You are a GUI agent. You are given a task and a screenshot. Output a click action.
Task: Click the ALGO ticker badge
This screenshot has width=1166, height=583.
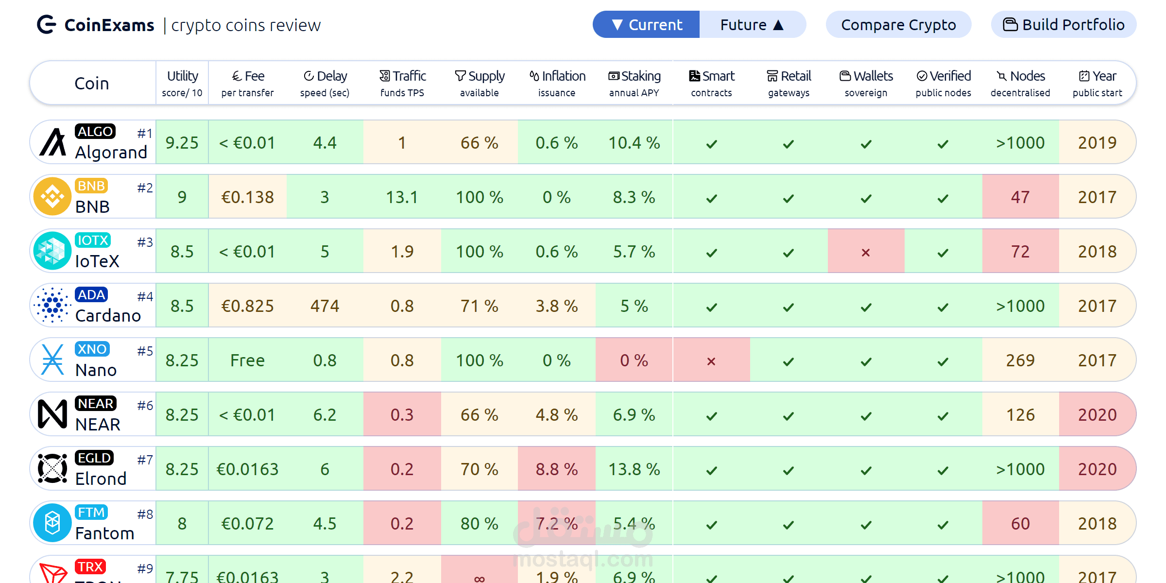(x=95, y=131)
